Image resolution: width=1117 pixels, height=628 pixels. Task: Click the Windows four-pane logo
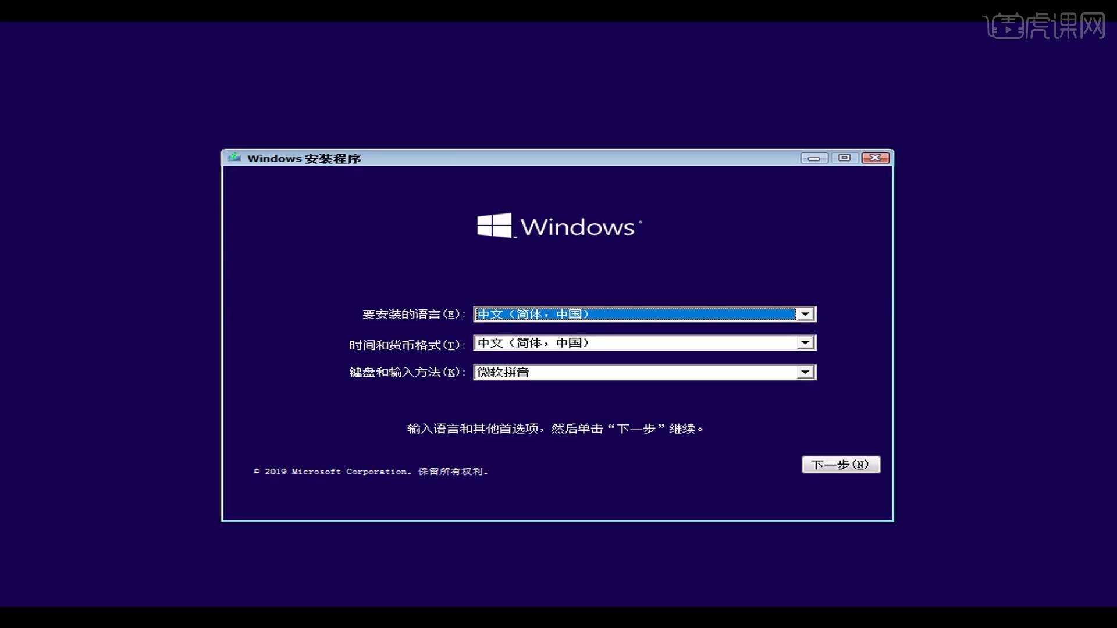pyautogui.click(x=494, y=226)
